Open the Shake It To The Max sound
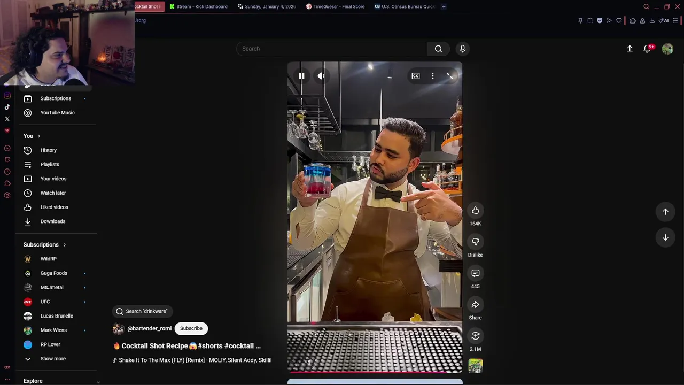The height and width of the screenshot is (385, 684). click(192, 360)
